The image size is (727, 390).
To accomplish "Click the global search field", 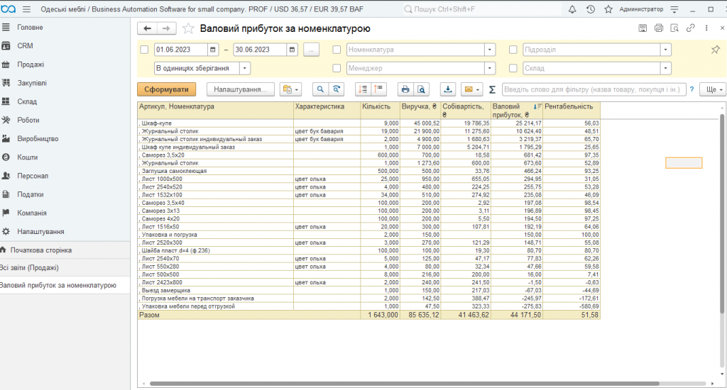I will pyautogui.click(x=482, y=9).
